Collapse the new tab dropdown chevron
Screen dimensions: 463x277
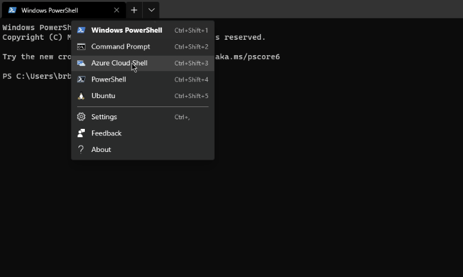pyautogui.click(x=152, y=10)
